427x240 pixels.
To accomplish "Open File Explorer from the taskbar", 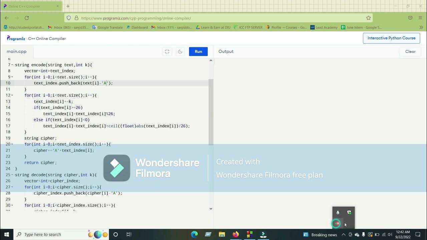I will point(222,234).
